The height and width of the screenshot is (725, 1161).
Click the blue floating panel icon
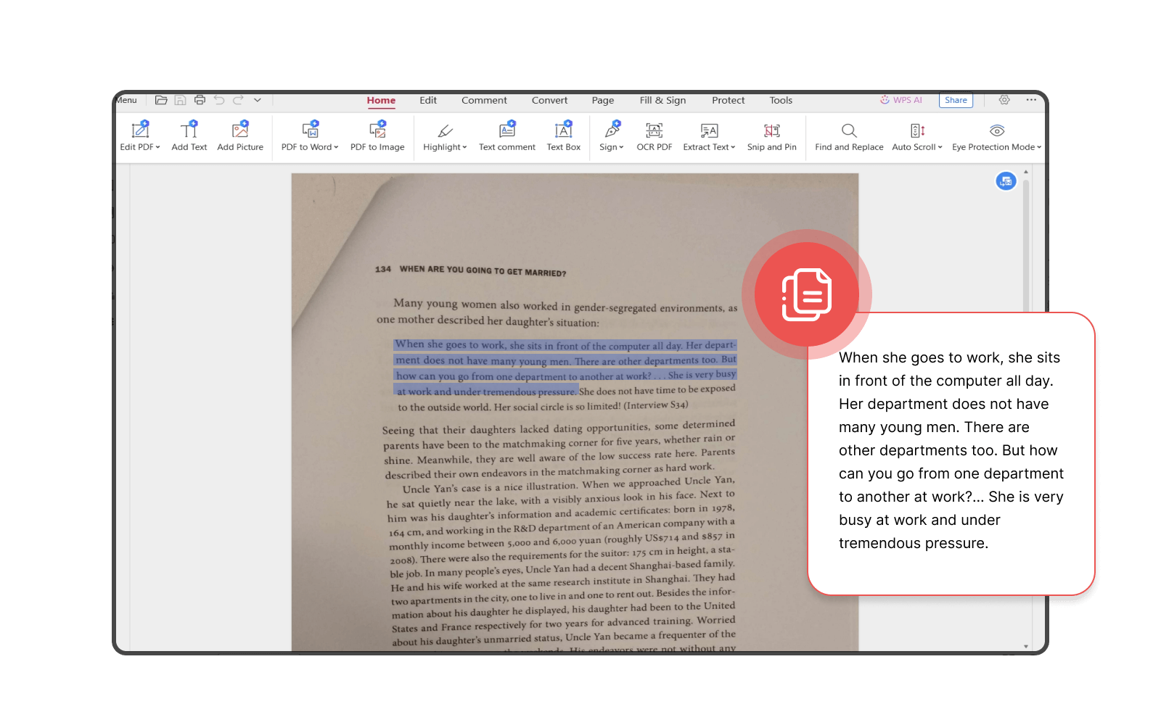pos(1006,181)
